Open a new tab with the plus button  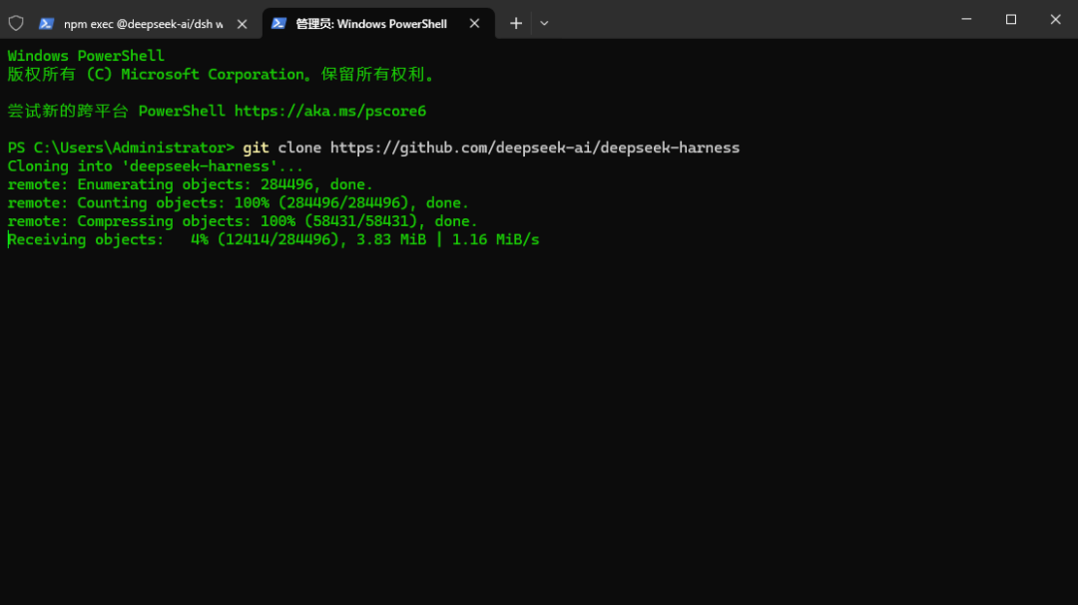516,23
